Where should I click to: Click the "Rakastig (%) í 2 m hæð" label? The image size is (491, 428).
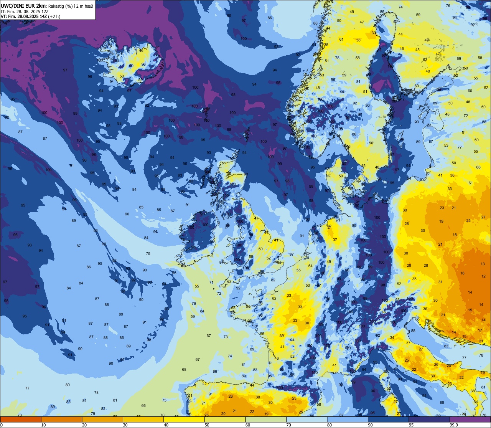coord(71,6)
